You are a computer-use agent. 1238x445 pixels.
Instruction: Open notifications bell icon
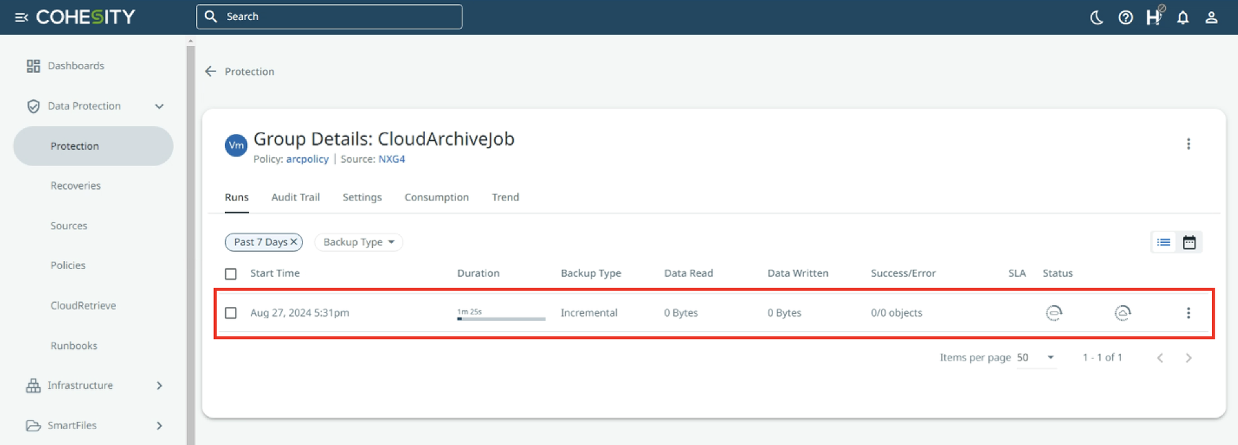click(x=1182, y=17)
